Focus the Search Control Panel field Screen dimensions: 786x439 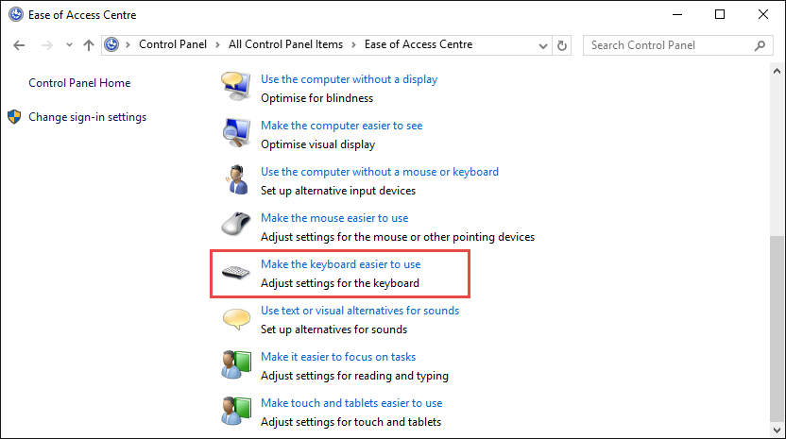[x=670, y=45]
